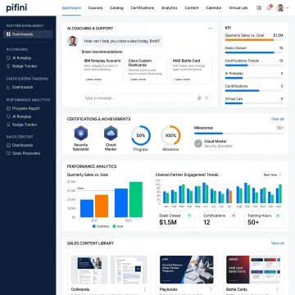The height and width of the screenshot is (295, 295).
Task: Click the Security Specialist badge icon
Action: tap(81, 134)
